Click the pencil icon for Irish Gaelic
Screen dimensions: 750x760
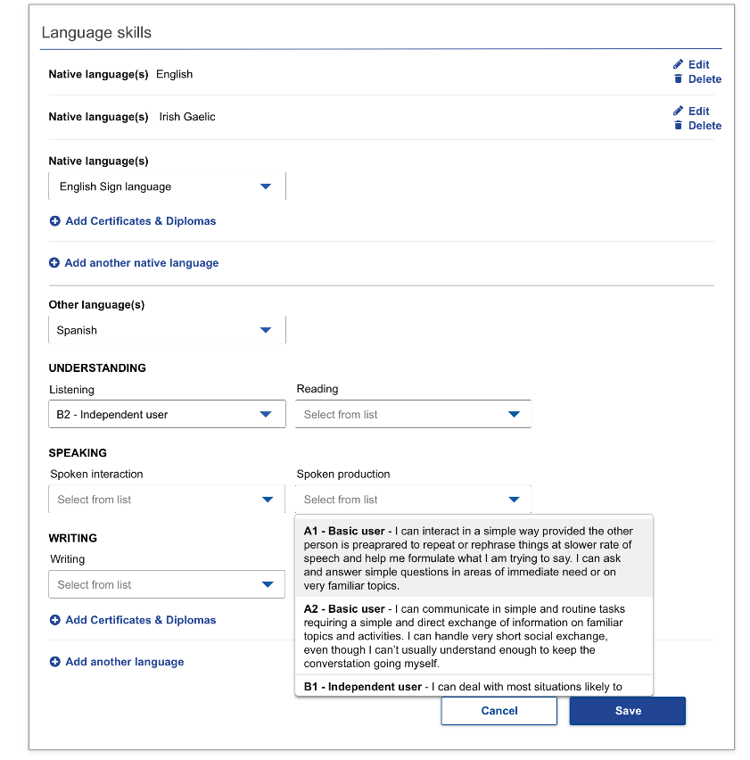click(678, 111)
